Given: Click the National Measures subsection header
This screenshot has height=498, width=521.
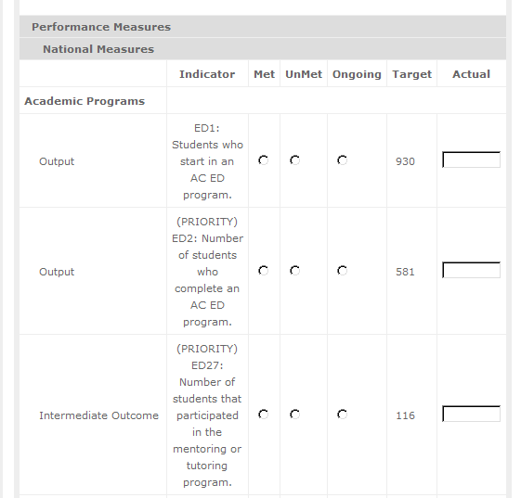Looking at the screenshot, I should [98, 49].
